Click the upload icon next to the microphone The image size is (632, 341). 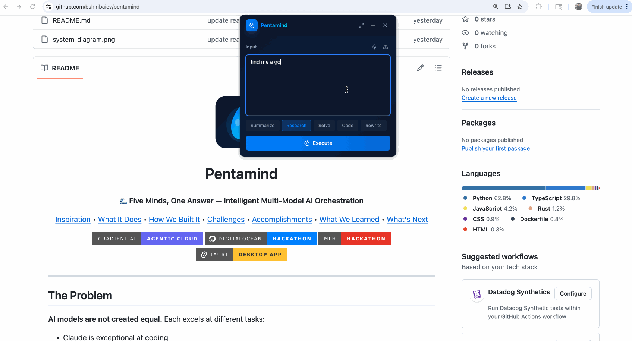click(x=385, y=47)
